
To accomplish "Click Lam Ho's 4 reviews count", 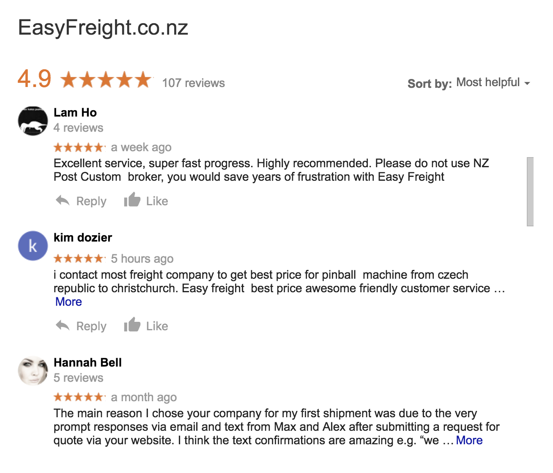I will (78, 128).
